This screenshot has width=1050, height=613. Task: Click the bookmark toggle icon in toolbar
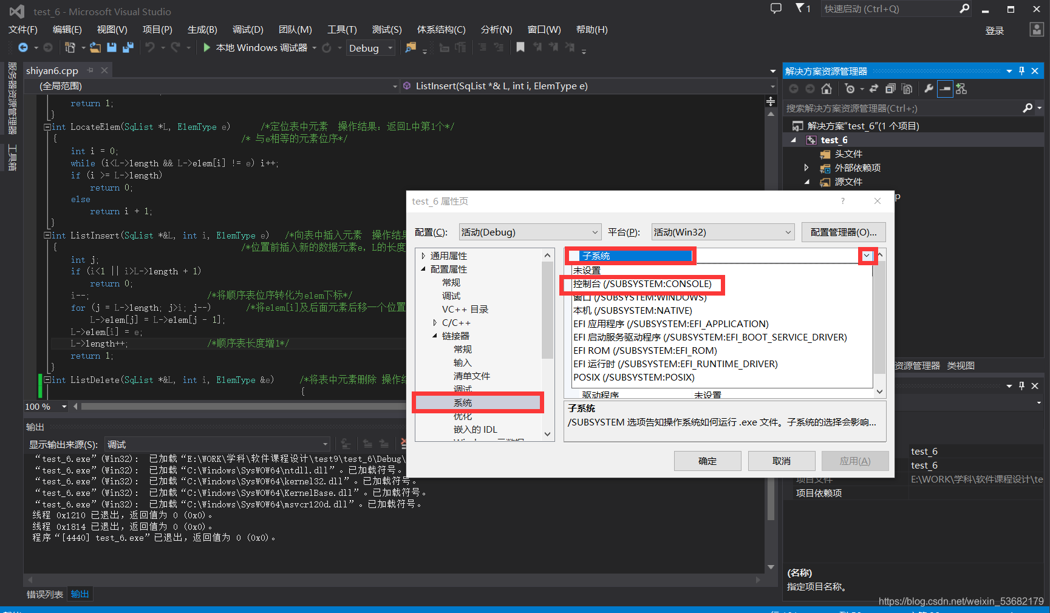(x=520, y=47)
